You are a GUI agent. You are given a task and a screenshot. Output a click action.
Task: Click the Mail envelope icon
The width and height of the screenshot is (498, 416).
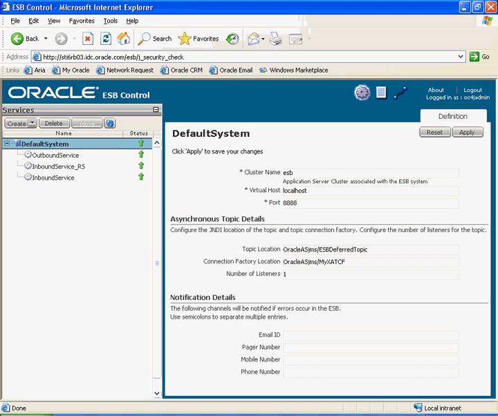254,39
